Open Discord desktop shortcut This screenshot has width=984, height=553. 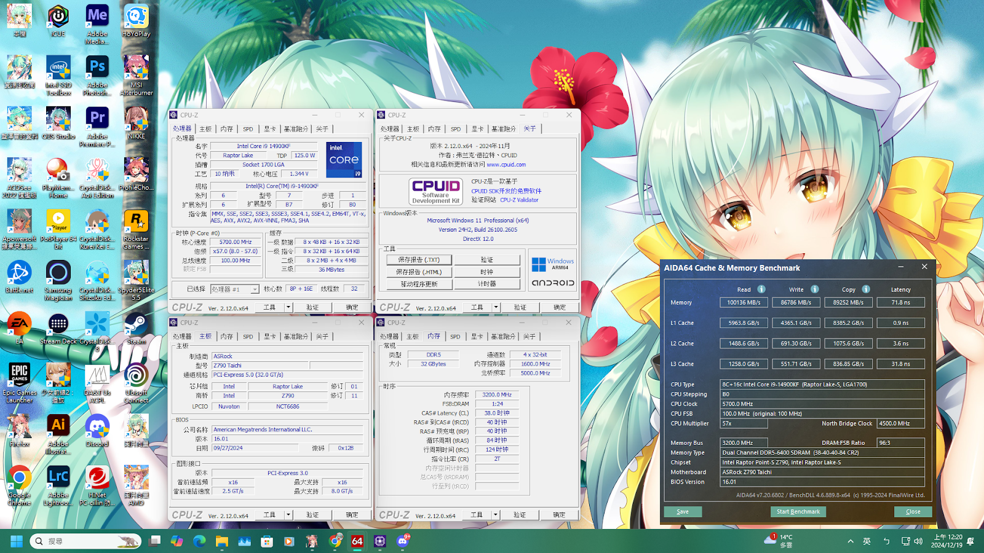pyautogui.click(x=97, y=431)
